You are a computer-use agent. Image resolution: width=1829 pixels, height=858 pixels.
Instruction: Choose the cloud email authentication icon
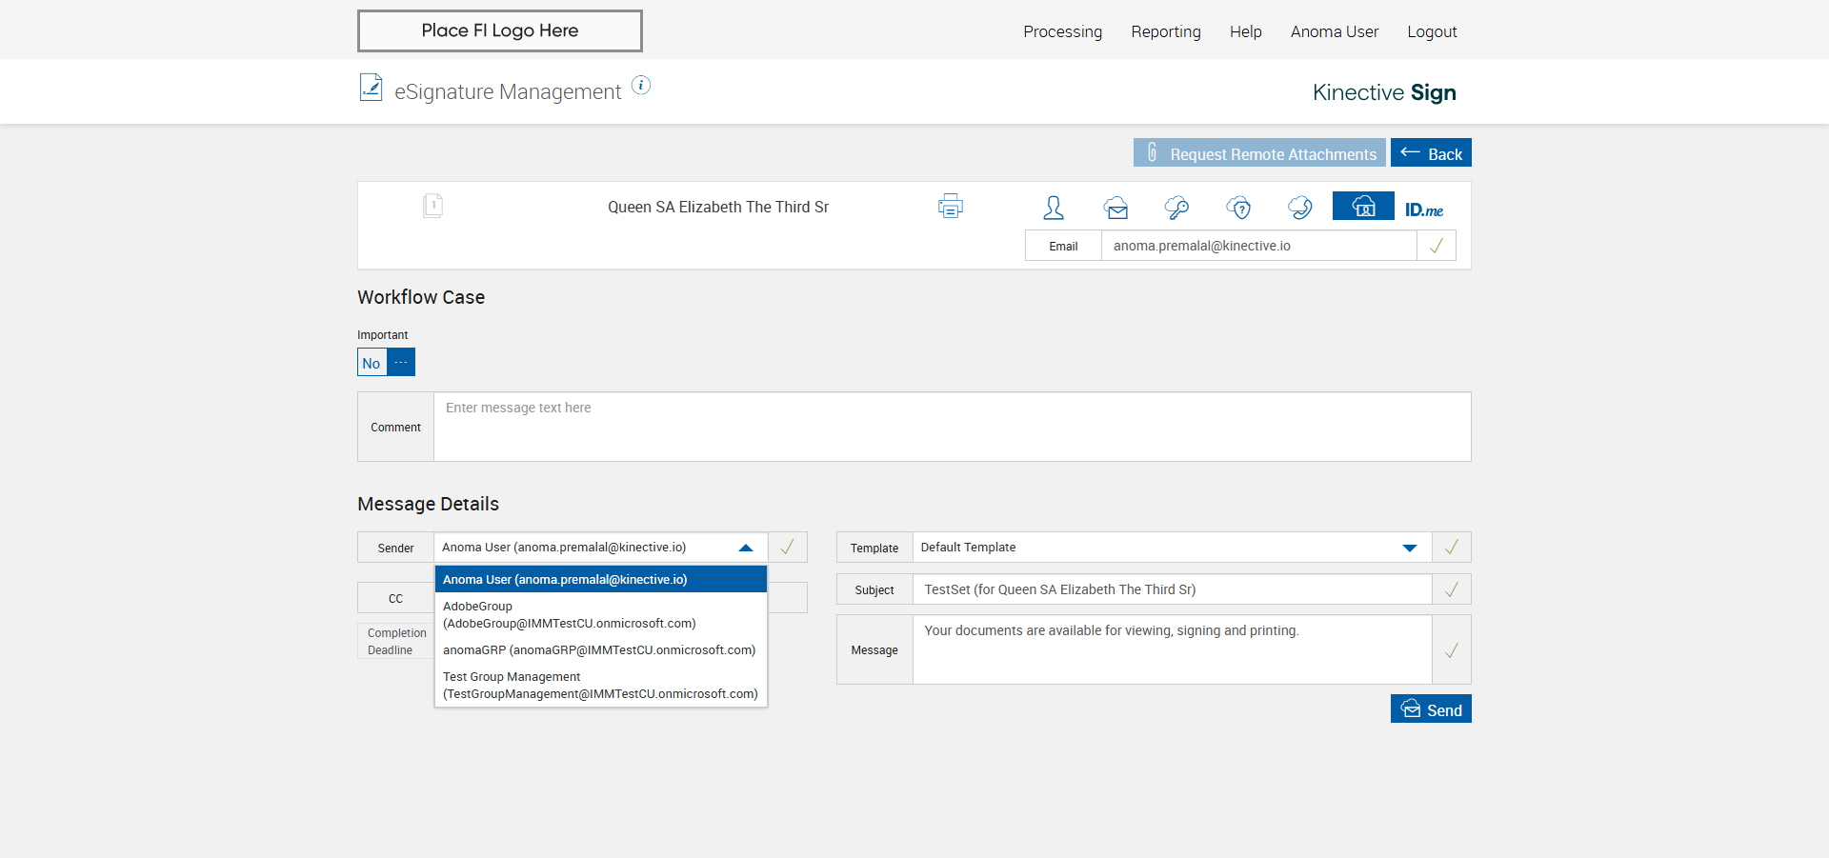coord(1115,207)
